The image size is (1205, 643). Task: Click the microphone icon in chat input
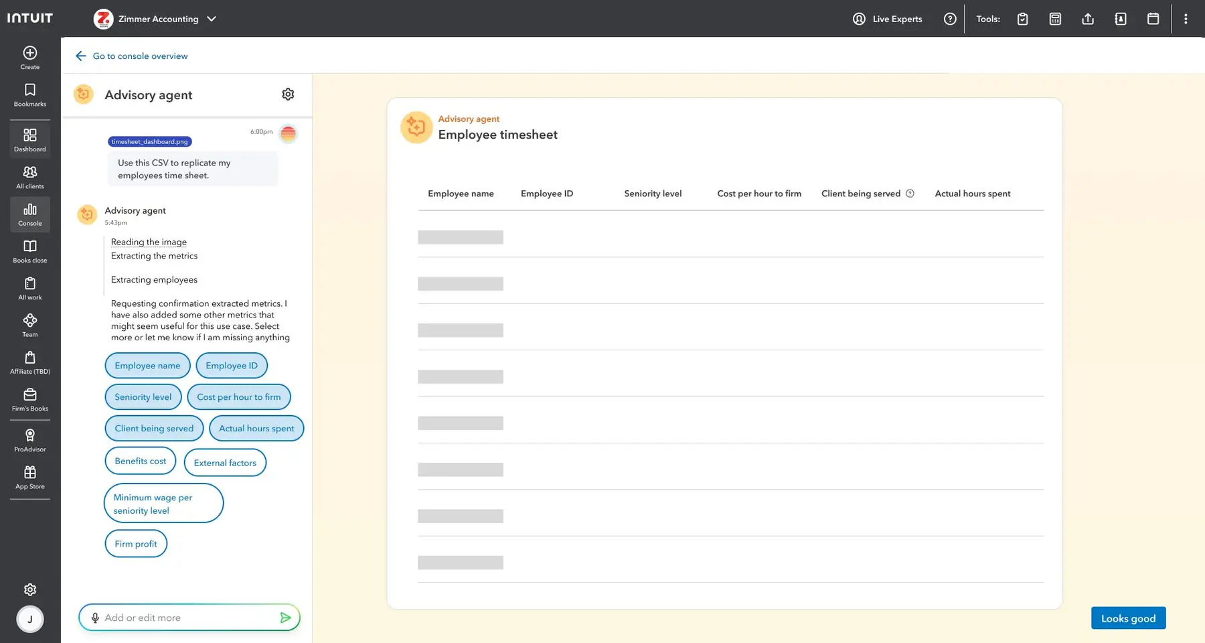[x=95, y=618]
